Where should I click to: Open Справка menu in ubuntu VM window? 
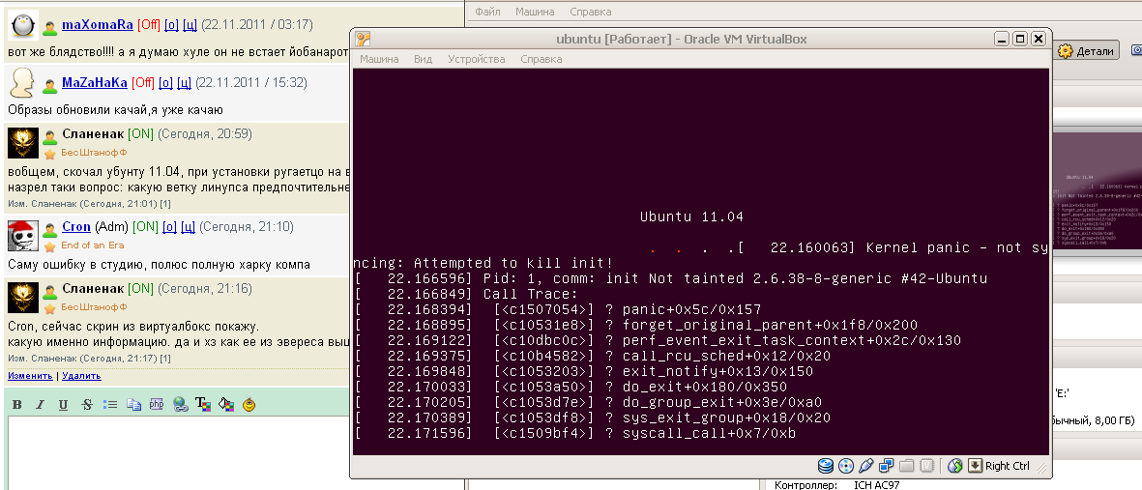(x=542, y=59)
